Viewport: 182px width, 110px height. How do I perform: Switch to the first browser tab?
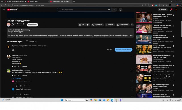click(15, 2)
